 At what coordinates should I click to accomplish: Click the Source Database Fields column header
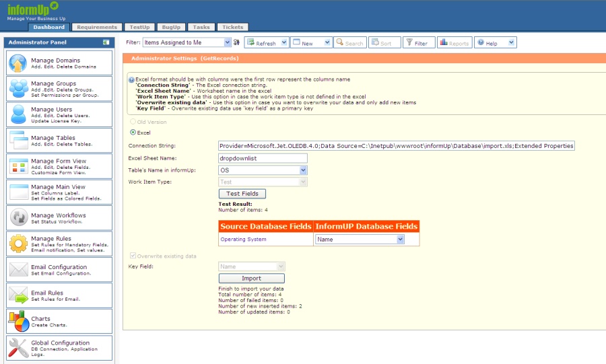pos(266,226)
